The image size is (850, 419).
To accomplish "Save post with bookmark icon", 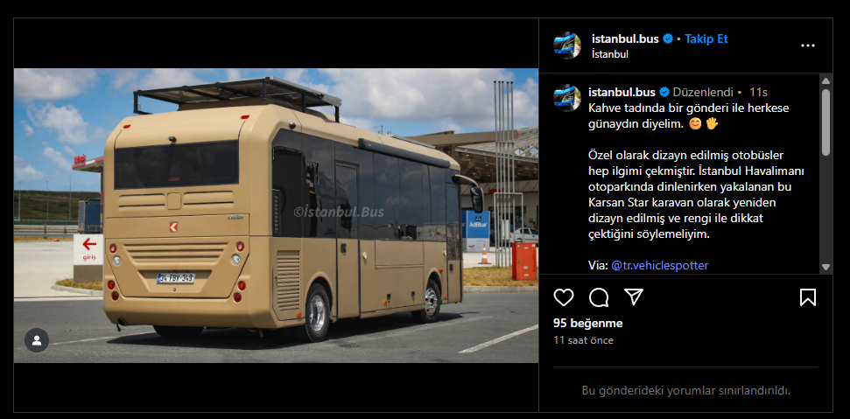I will [808, 297].
